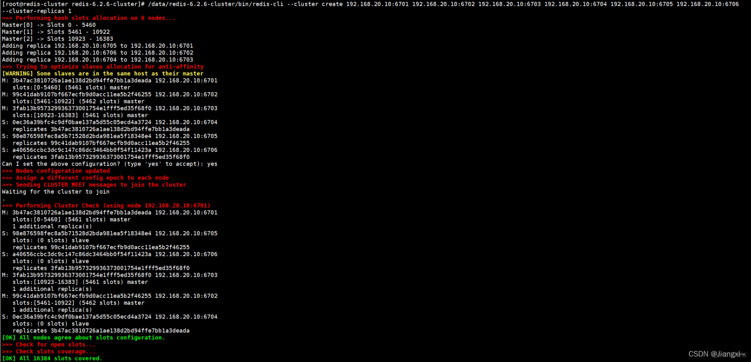
Task: Click '>>> Assign a different config epoch to each node'
Action: click(86, 178)
